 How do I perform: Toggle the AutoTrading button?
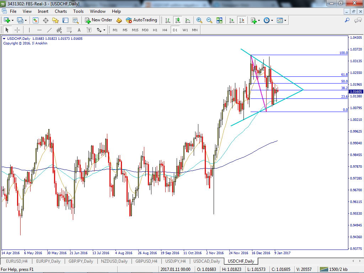(141, 20)
